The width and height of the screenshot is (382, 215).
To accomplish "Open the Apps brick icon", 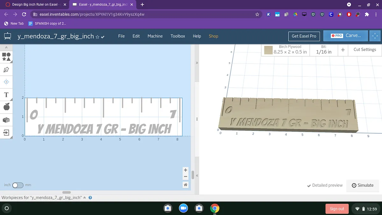I will point(6,120).
